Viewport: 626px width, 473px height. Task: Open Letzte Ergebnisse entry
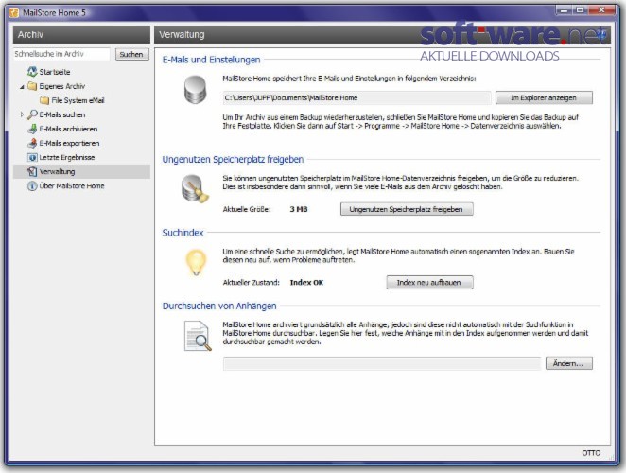coord(67,157)
